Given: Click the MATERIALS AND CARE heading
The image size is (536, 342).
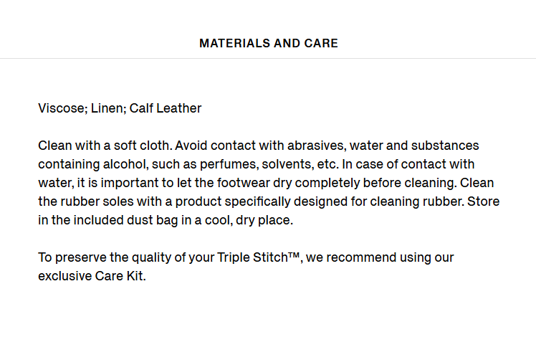Looking at the screenshot, I should coord(269,44).
